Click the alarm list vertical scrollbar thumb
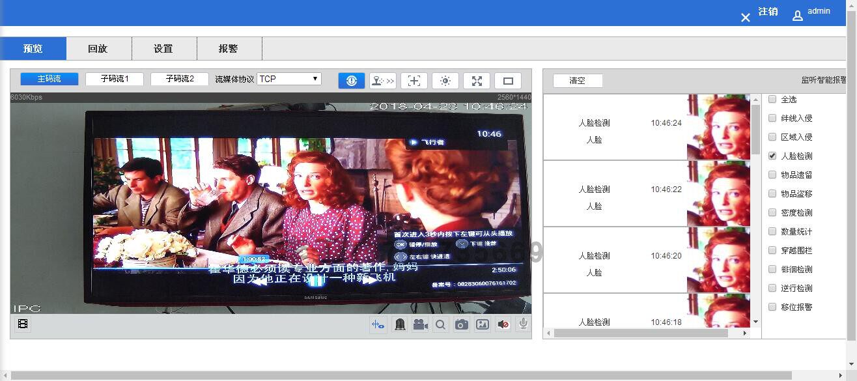The image size is (857, 381). coord(755,129)
